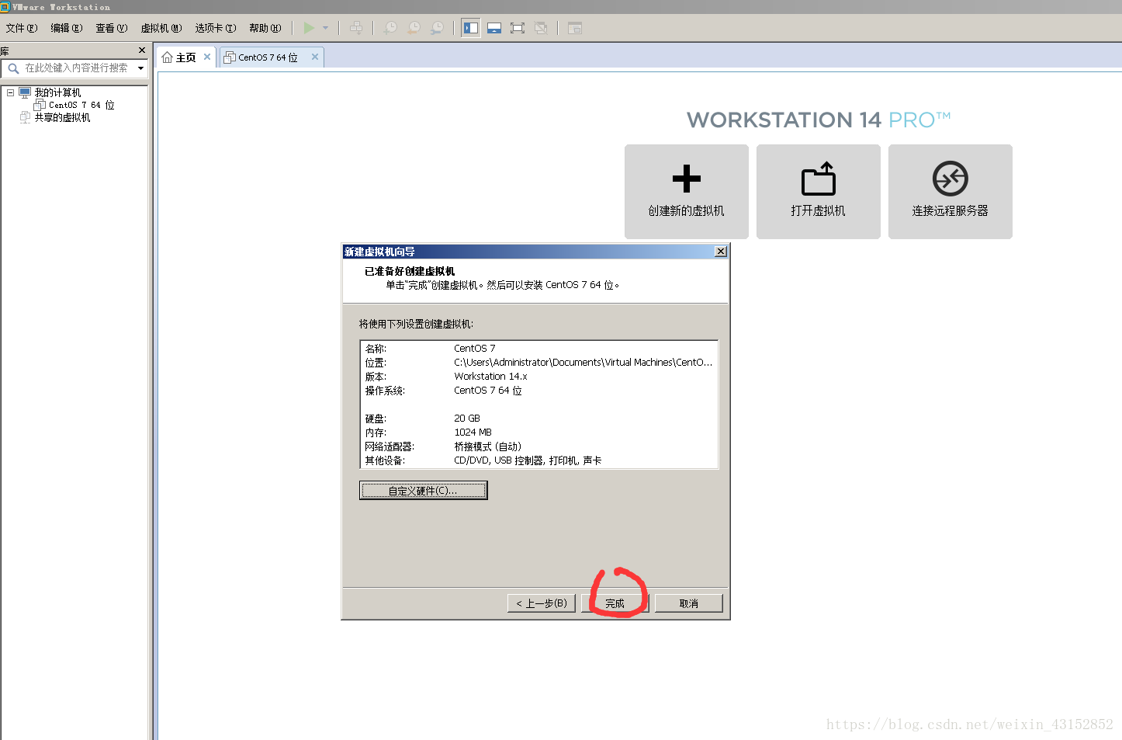Image resolution: width=1122 pixels, height=740 pixels.
Task: Close the CentOS 7 64 位 tab
Action: (x=314, y=57)
